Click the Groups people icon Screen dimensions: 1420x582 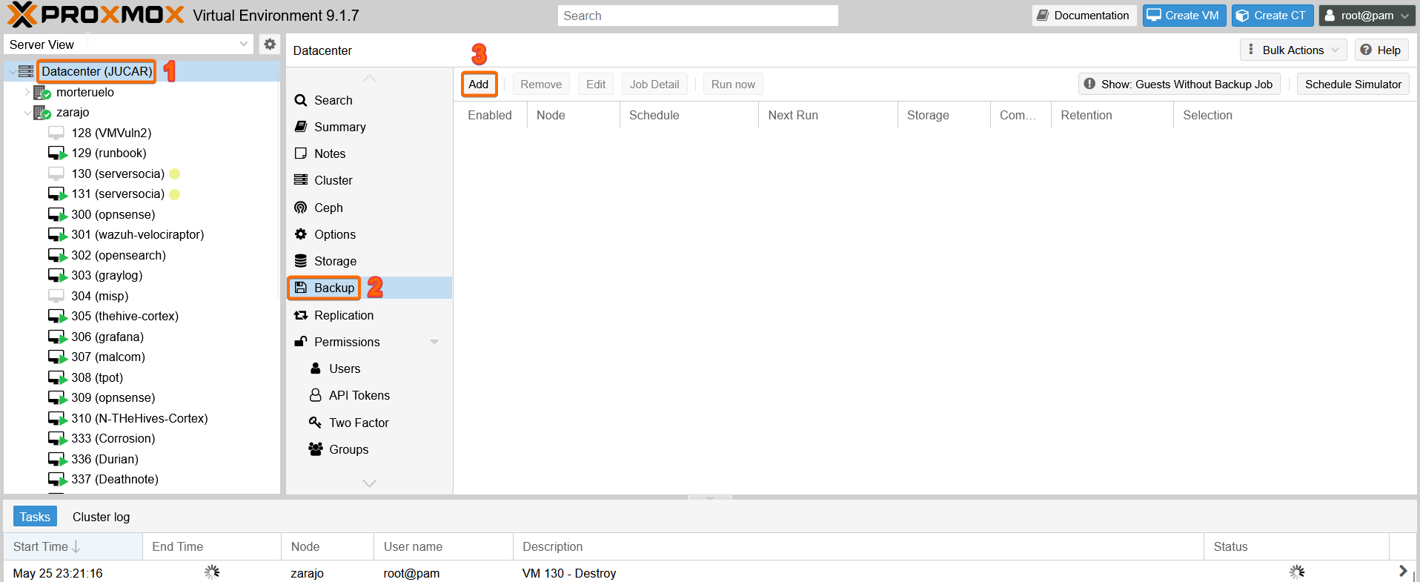pos(316,449)
